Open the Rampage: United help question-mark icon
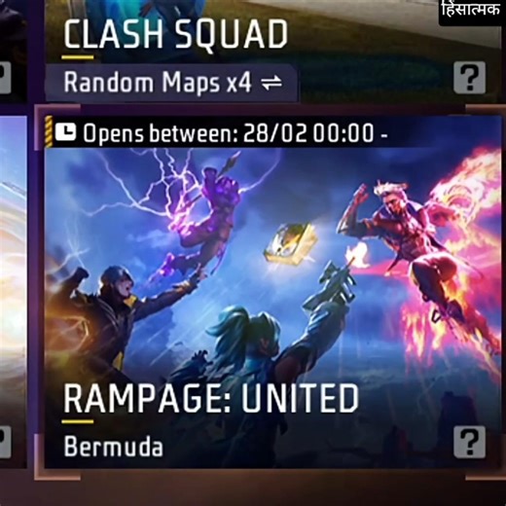The width and height of the screenshot is (506, 506). pyautogui.click(x=469, y=442)
